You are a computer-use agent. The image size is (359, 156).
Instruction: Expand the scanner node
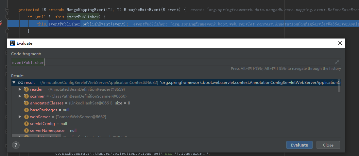tap(20, 96)
